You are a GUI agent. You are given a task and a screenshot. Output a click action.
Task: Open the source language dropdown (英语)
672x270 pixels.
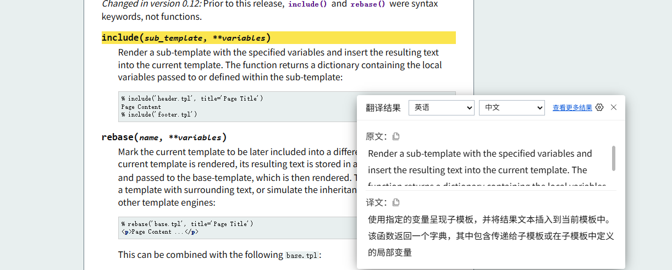[x=441, y=108]
